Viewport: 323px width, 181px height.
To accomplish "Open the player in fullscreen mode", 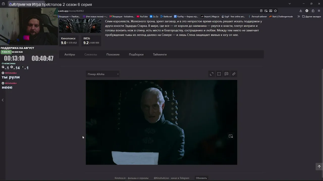I will point(219,74).
